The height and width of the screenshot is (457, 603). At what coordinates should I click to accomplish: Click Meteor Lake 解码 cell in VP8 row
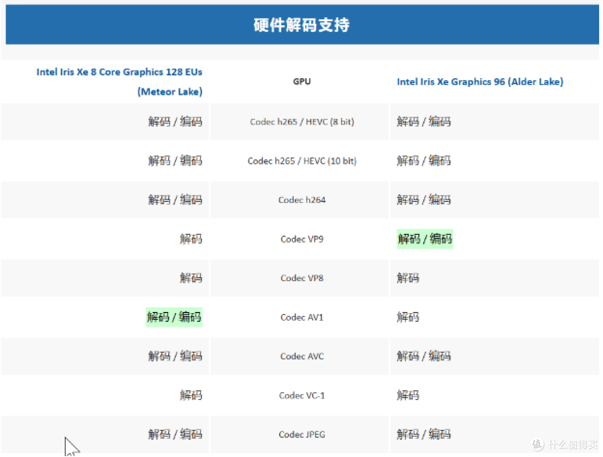(191, 278)
